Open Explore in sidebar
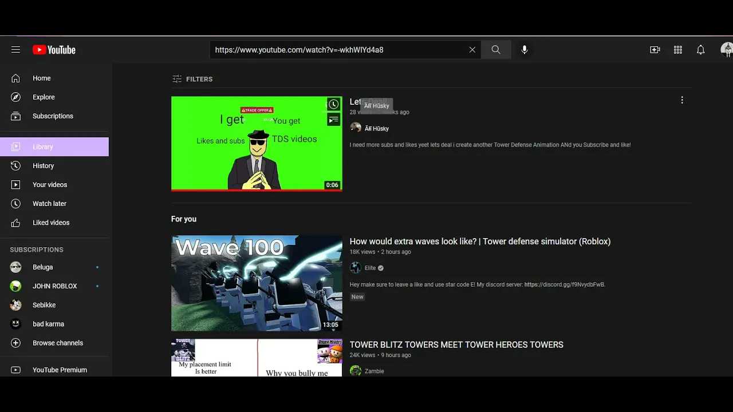733x412 pixels. coord(54,97)
